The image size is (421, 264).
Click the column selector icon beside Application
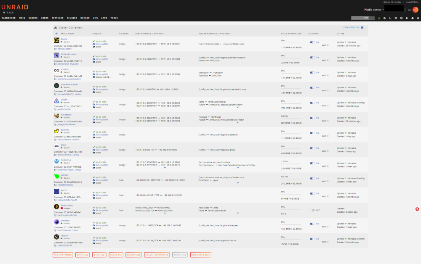(x=56, y=34)
